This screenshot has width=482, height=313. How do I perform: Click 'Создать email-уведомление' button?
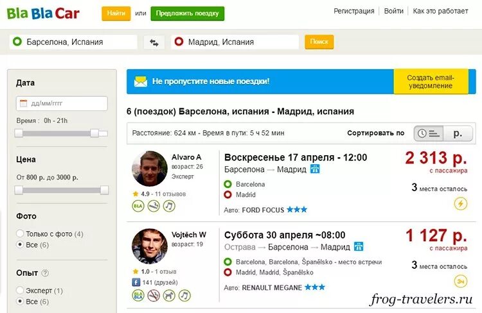pos(431,81)
